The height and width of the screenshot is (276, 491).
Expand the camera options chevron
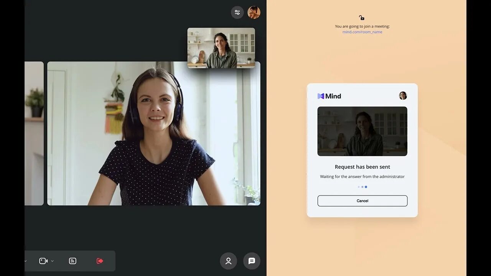click(x=53, y=261)
